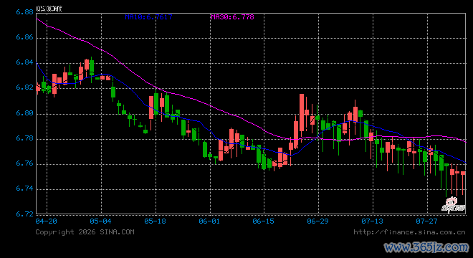Screen dimensions: 473x258
Task: Click the 05-18 date label
Action: click(155, 221)
